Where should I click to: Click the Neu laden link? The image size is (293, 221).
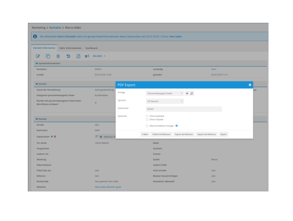[x=176, y=36]
